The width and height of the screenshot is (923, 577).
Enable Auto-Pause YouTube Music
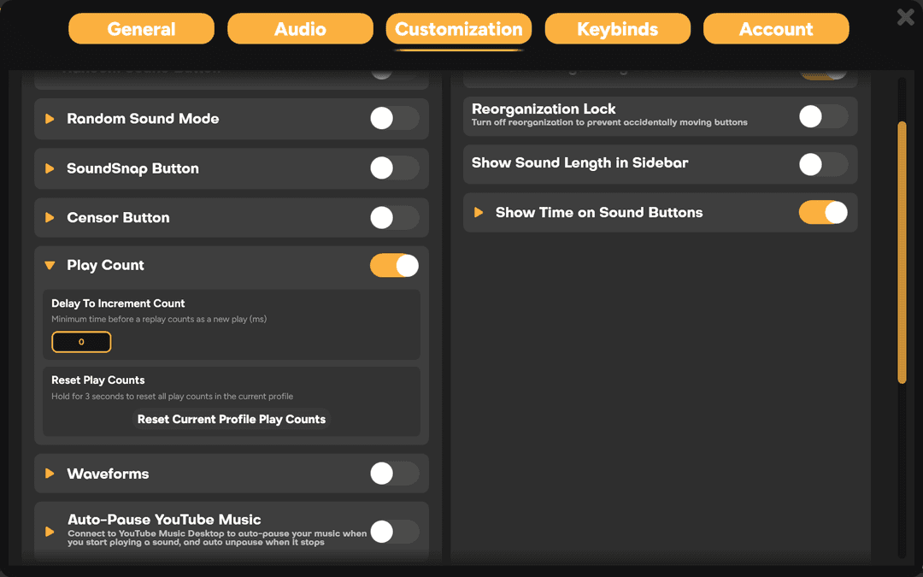pyautogui.click(x=394, y=531)
